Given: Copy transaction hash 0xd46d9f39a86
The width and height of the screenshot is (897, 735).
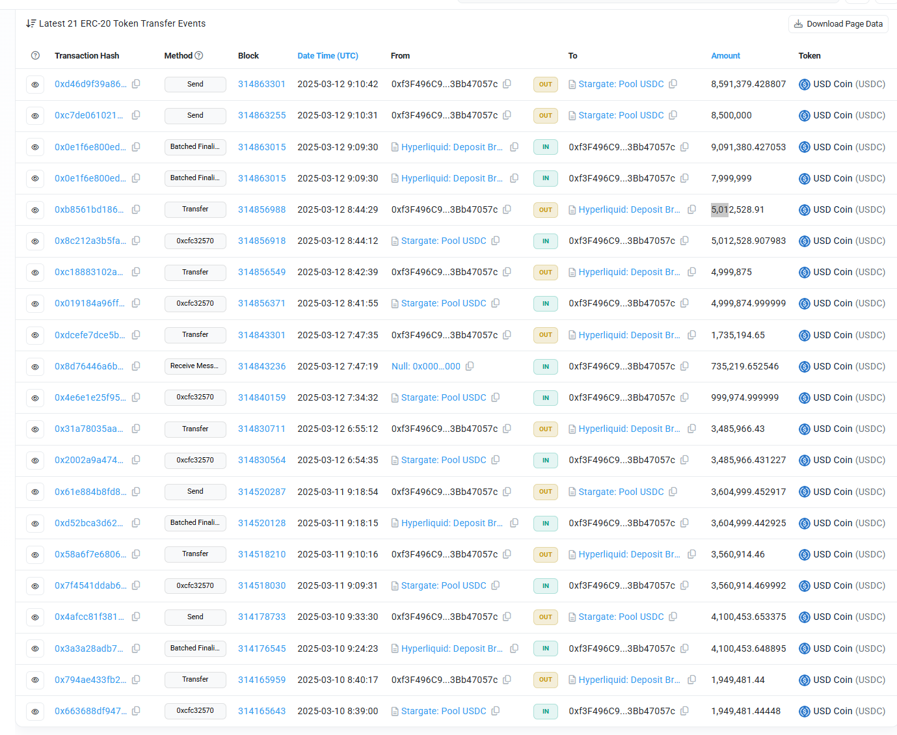Looking at the screenshot, I should point(136,84).
